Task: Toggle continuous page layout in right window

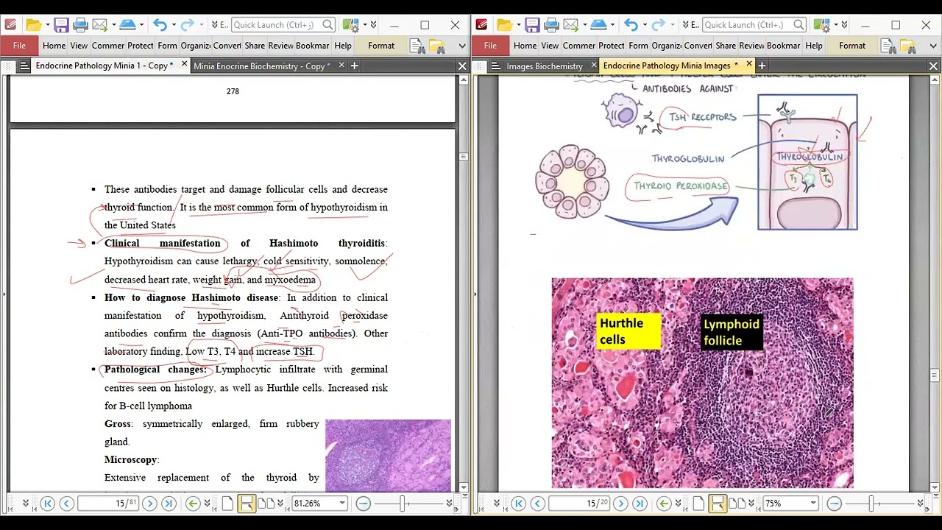Action: click(x=718, y=504)
